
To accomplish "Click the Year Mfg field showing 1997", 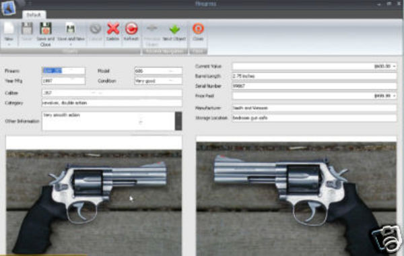I will (63, 81).
